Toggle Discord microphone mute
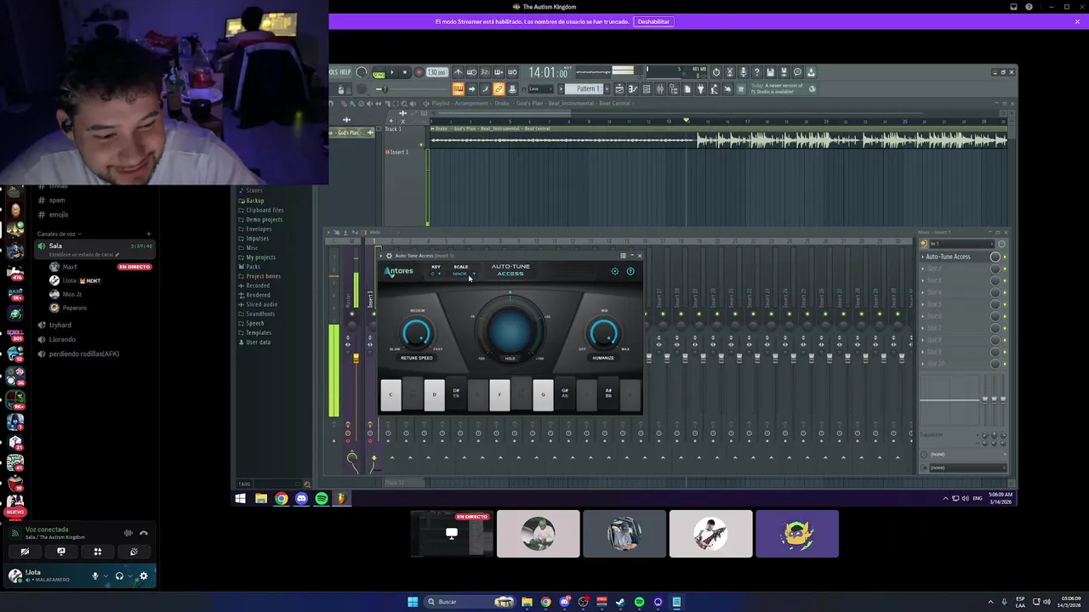This screenshot has width=1089, height=612. click(95, 576)
